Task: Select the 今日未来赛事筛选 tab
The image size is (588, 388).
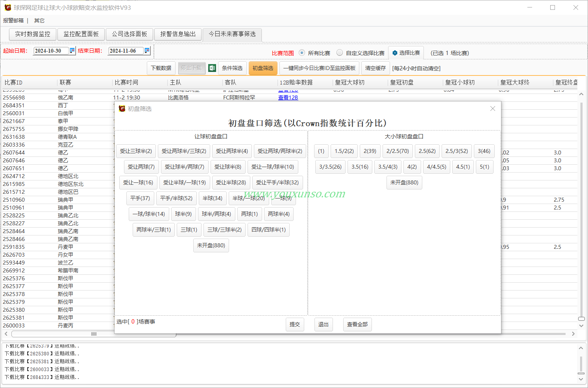Action: (232, 34)
